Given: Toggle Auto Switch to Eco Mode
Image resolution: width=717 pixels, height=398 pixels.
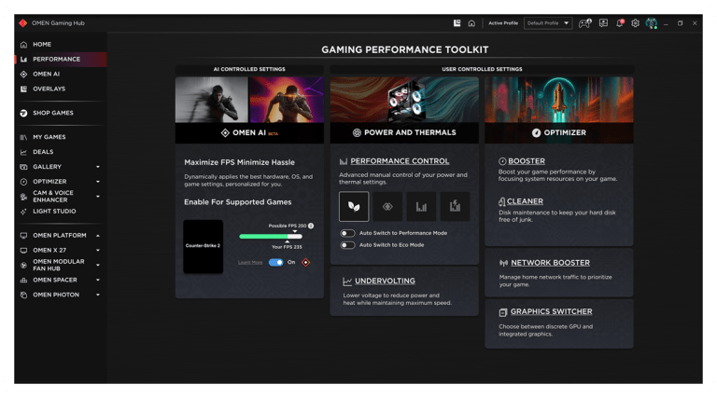Looking at the screenshot, I should (x=347, y=245).
